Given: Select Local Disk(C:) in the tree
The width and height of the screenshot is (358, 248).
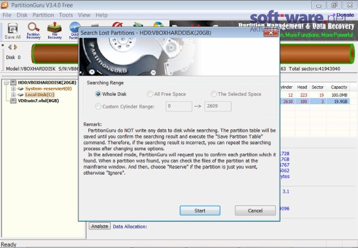Looking at the screenshot, I should click(x=40, y=94).
